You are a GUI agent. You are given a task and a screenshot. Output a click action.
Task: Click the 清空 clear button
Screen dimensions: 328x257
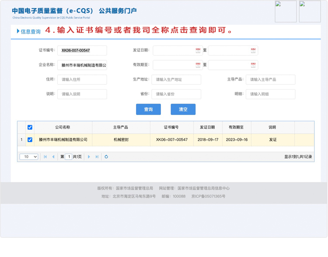point(183,109)
